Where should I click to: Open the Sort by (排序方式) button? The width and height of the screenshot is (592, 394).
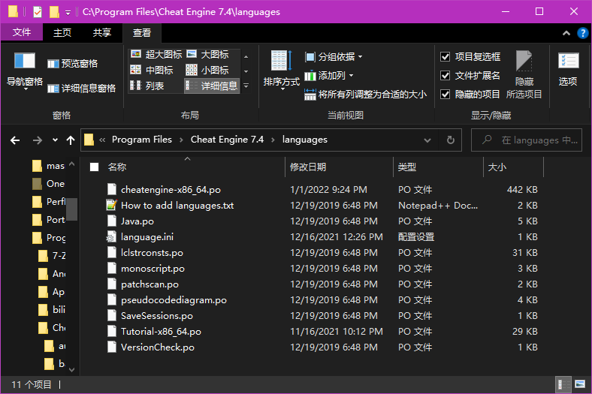(281, 69)
